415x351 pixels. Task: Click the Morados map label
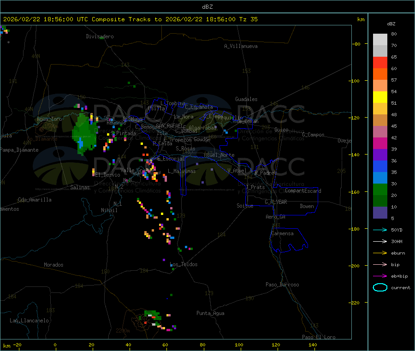pyautogui.click(x=53, y=265)
